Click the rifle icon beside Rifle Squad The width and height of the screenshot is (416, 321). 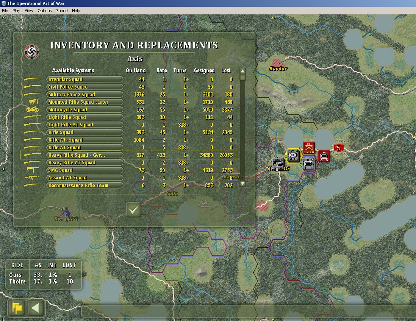click(x=32, y=132)
